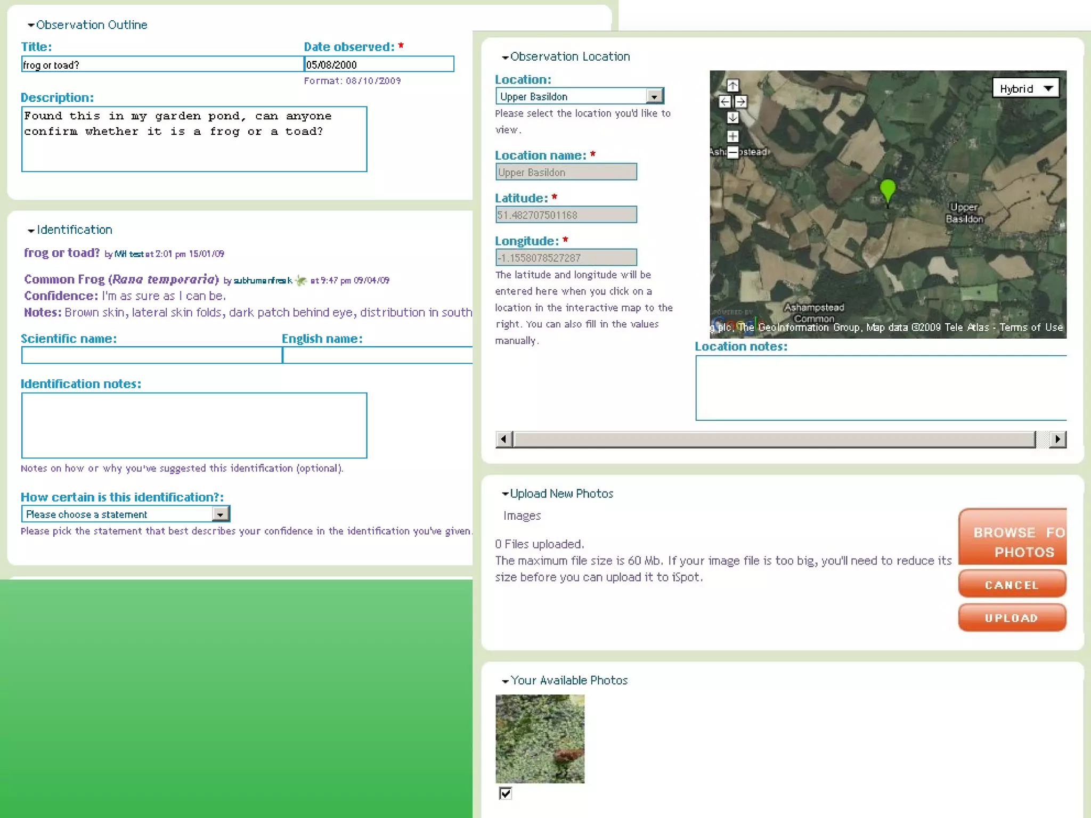
Task: Click subhumanfreak's user badge icon
Action: [301, 280]
